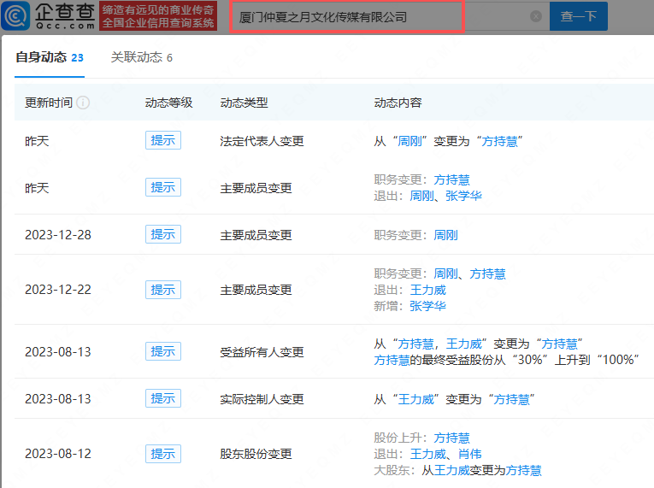Screen dimensions: 654x488
Task: Open 肖伟 link in 股东股份变更 row
Action: click(470, 454)
